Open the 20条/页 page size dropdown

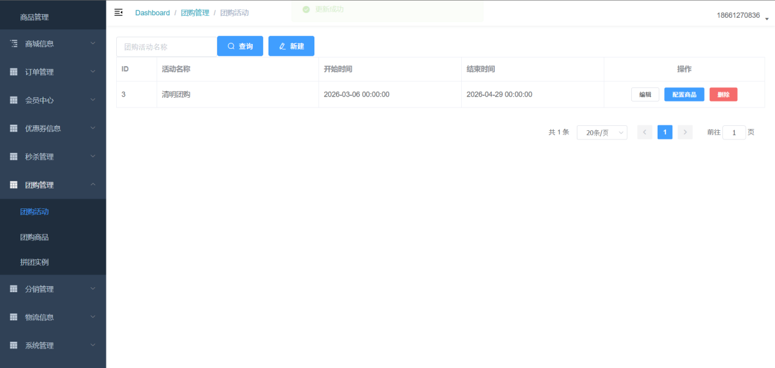tap(601, 133)
